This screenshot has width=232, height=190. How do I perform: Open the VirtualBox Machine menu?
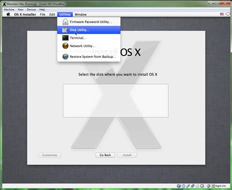(x=9, y=9)
